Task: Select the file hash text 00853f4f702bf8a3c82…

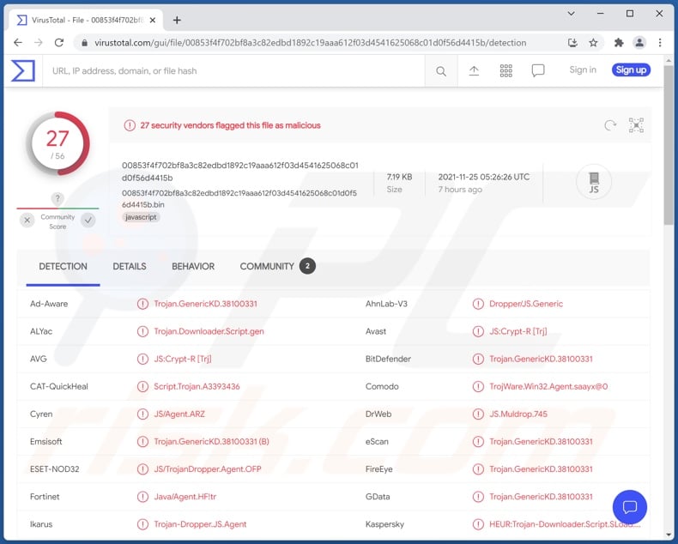Action: pyautogui.click(x=240, y=172)
